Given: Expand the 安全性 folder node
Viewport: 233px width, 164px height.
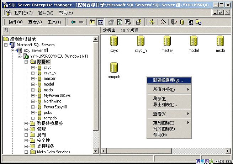Looking at the screenshot, I should point(26,141).
